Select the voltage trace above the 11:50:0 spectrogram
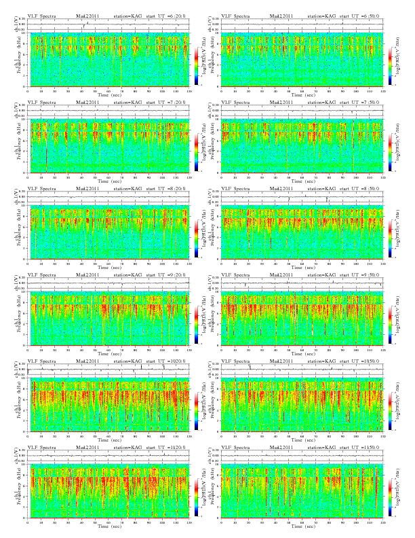 pyautogui.click(x=302, y=456)
